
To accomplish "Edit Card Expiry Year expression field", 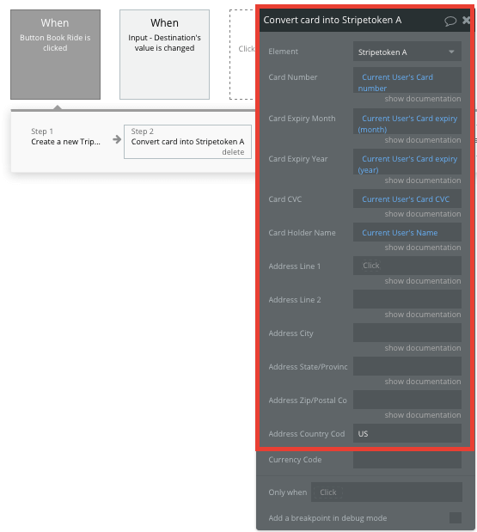I will (407, 162).
